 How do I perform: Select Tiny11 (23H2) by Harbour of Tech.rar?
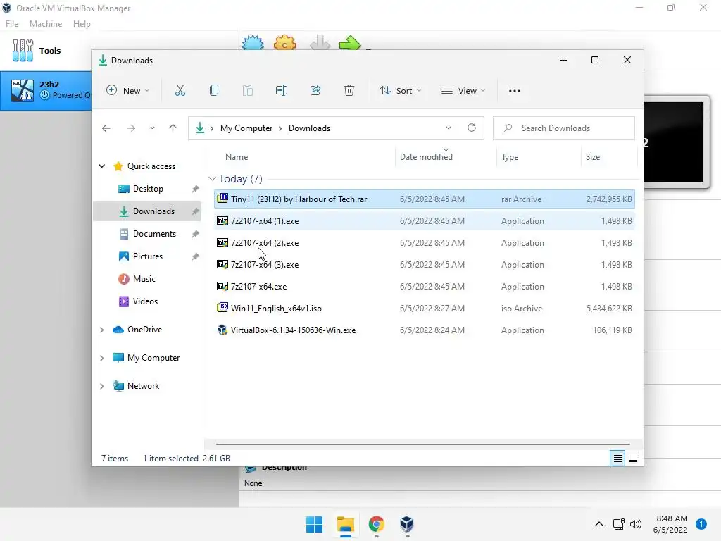pos(425,199)
